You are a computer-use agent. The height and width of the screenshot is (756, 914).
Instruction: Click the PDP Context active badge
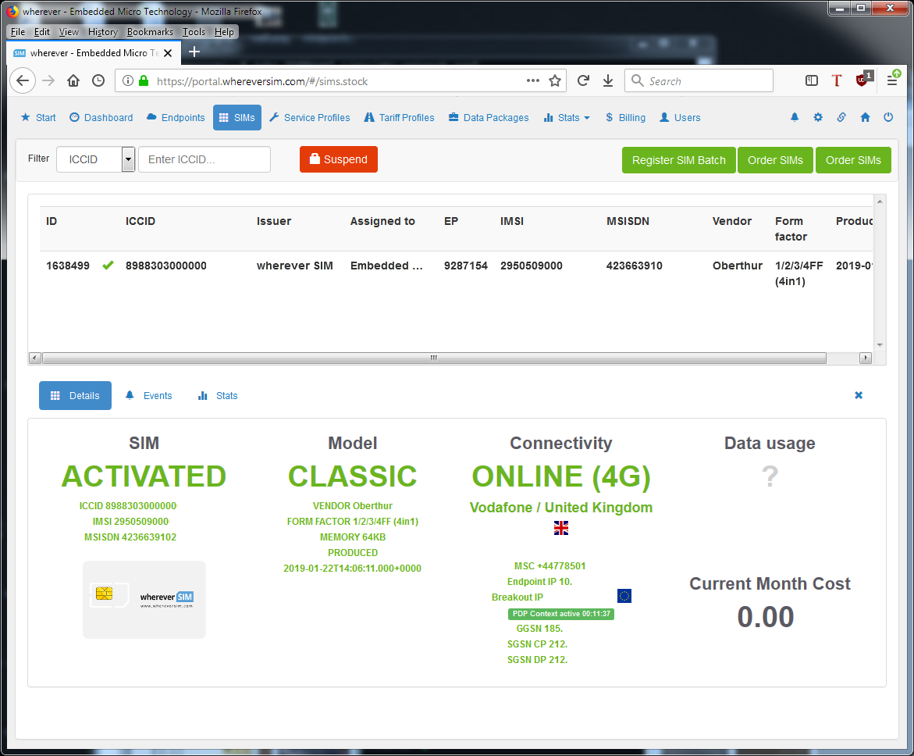coord(560,614)
